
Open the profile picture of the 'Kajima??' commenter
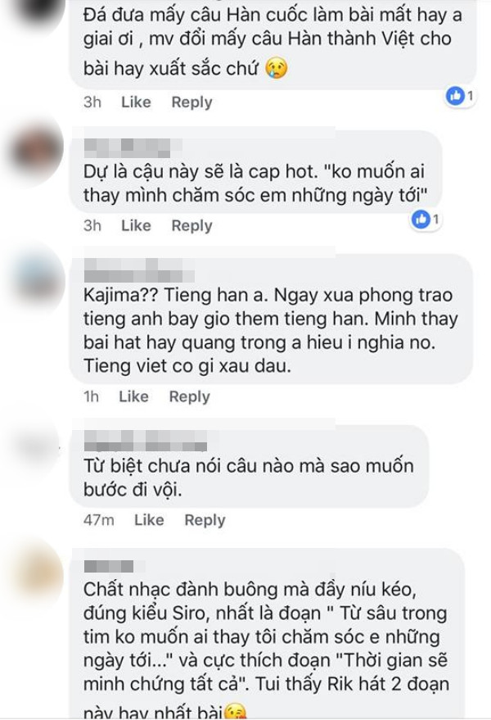click(39, 279)
